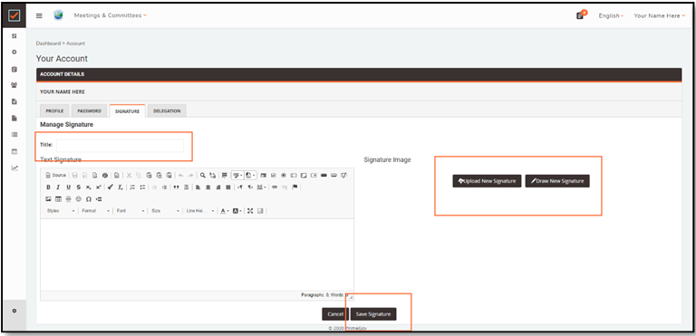The height and width of the screenshot is (336, 696).
Task: Click the Remove Format icon
Action: point(121,187)
